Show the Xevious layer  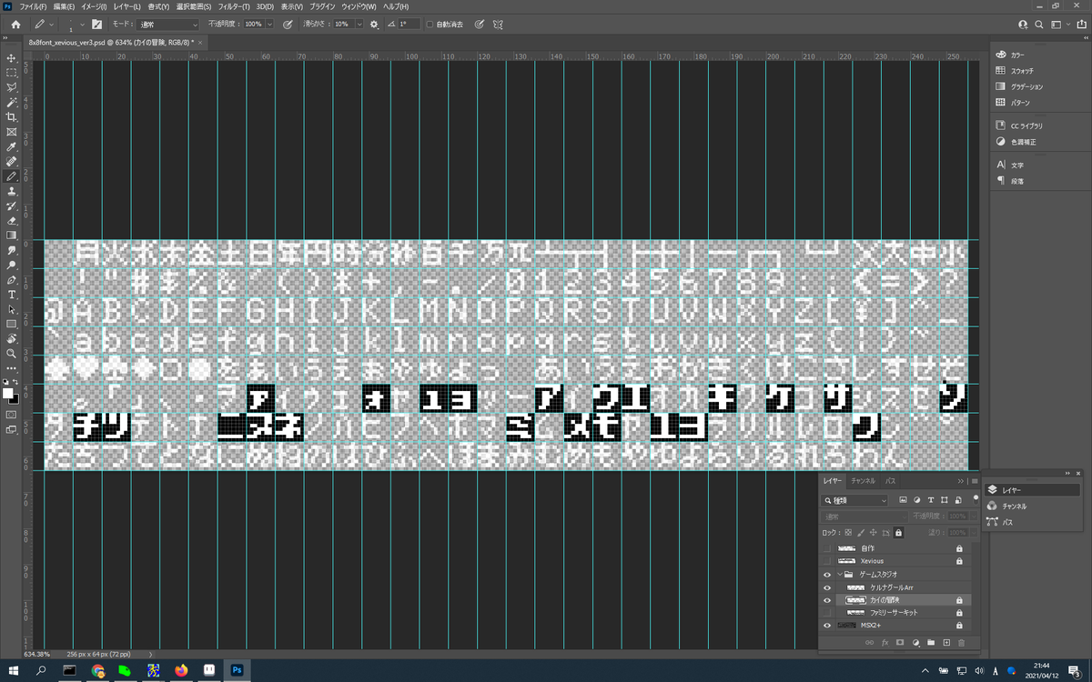[827, 562]
